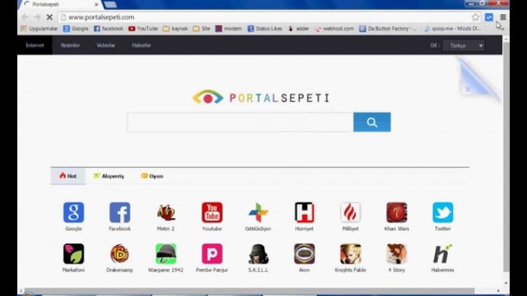The height and width of the screenshot is (296, 527).
Task: Click the blue extension icon in toolbar
Action: point(489,17)
